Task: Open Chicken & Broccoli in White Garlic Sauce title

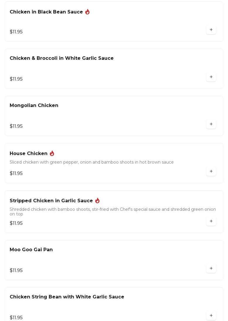Action: (x=62, y=58)
